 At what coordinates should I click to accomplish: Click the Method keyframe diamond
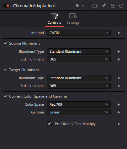coord(119,33)
